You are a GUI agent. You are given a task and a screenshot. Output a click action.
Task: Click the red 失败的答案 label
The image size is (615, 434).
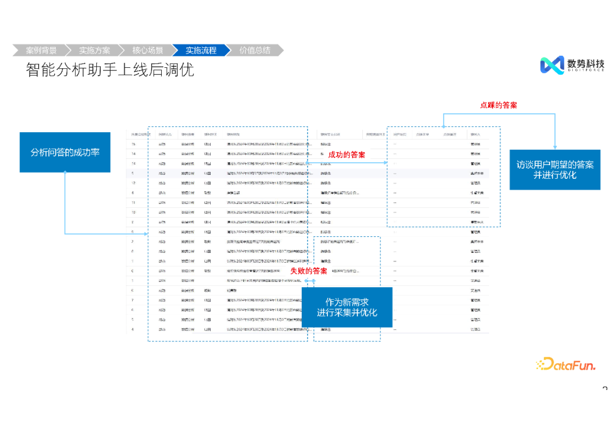pos(310,272)
